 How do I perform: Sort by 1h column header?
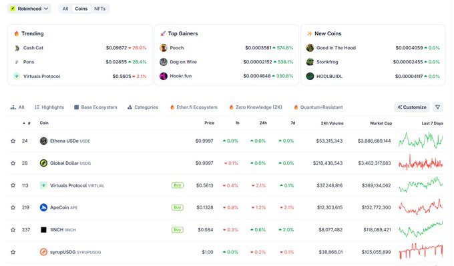[237, 123]
